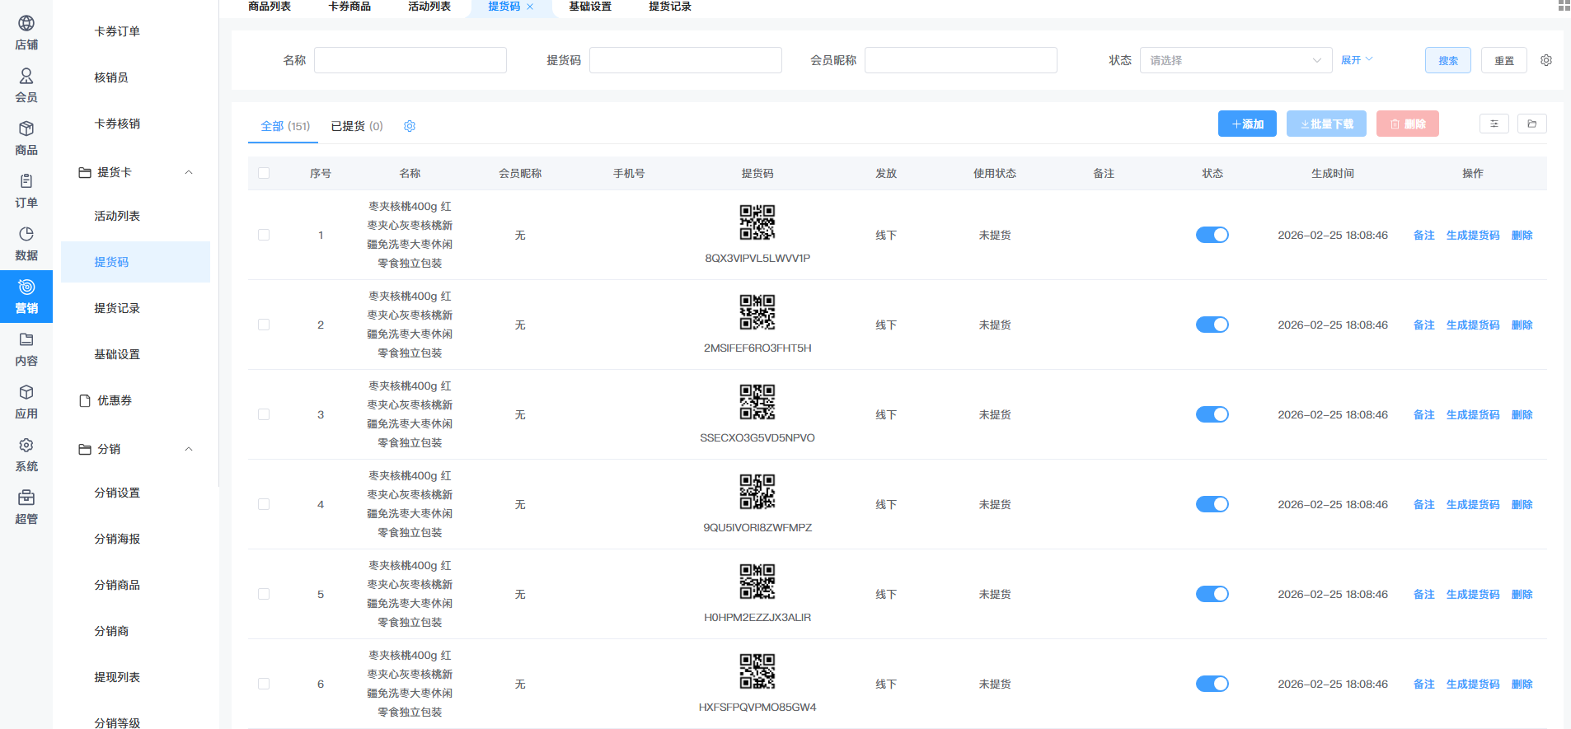Open 分销海报 in the side menu
This screenshot has width=1571, height=729.
[x=136, y=539]
